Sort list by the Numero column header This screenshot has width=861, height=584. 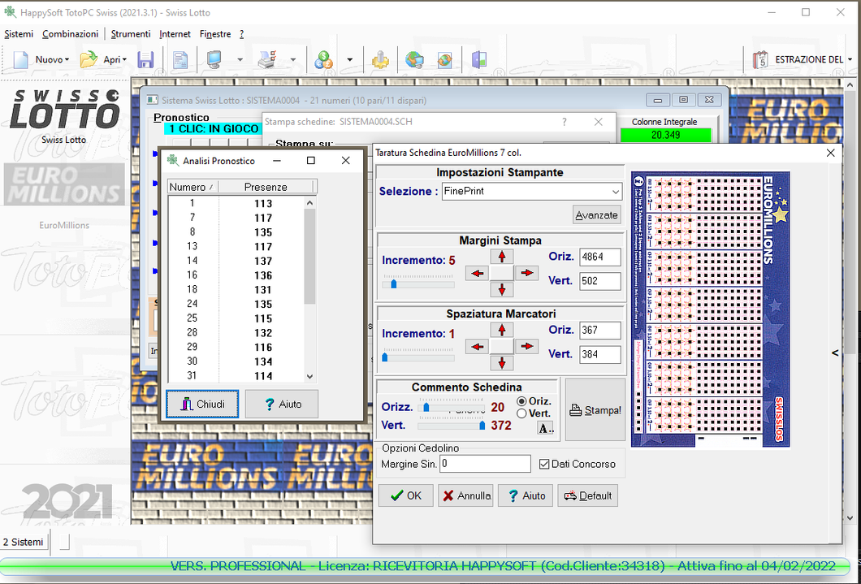193,187
